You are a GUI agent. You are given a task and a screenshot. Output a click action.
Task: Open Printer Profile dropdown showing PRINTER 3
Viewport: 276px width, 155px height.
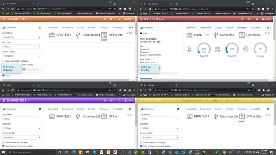(x=22, y=137)
